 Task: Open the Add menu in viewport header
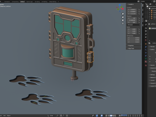click(4, 116)
